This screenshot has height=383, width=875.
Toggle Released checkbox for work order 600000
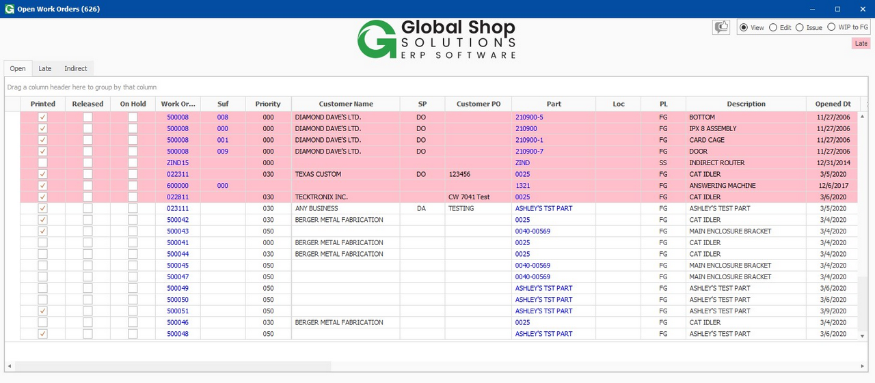click(x=87, y=186)
